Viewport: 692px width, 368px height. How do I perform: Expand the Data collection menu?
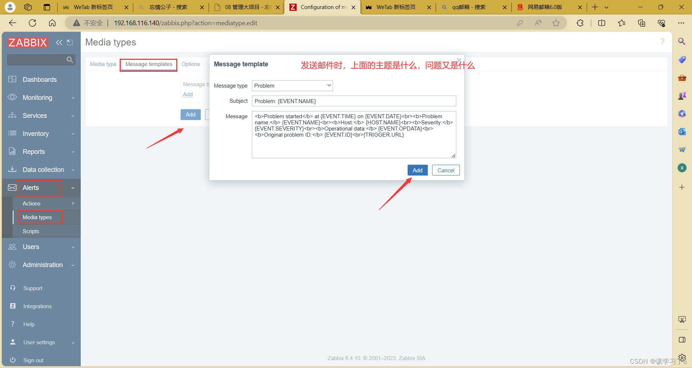click(41, 170)
